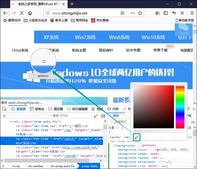Toggle the sidebar view icon

click(166, 13)
